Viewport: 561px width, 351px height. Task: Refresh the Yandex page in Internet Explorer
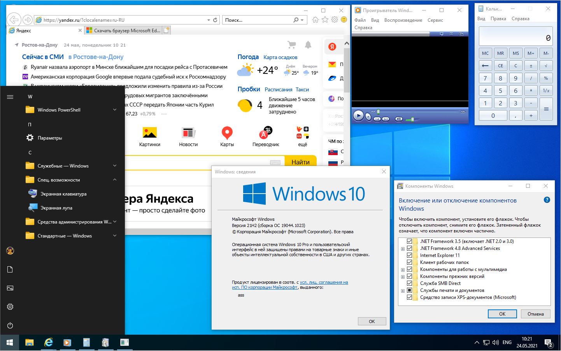pyautogui.click(x=215, y=20)
